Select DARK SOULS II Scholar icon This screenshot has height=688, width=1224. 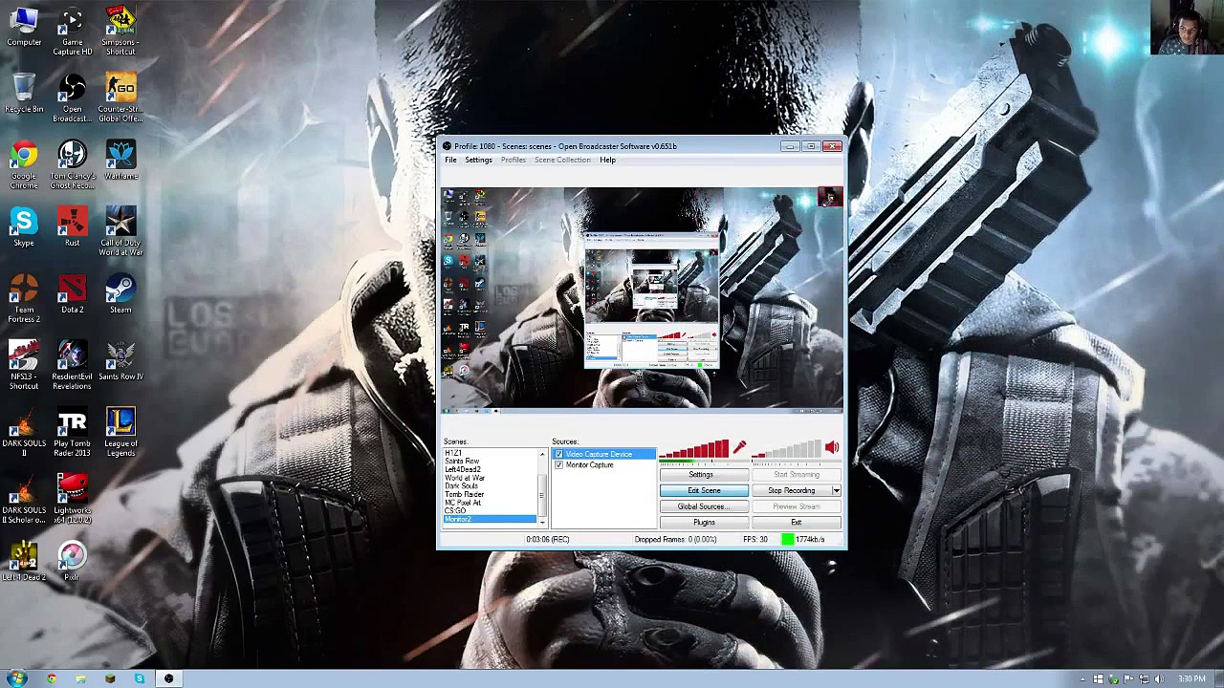(24, 499)
